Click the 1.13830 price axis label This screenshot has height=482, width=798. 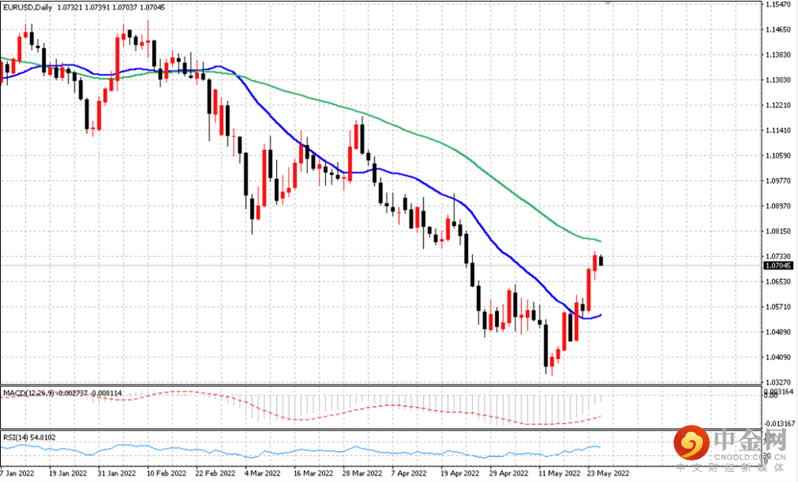[x=779, y=55]
